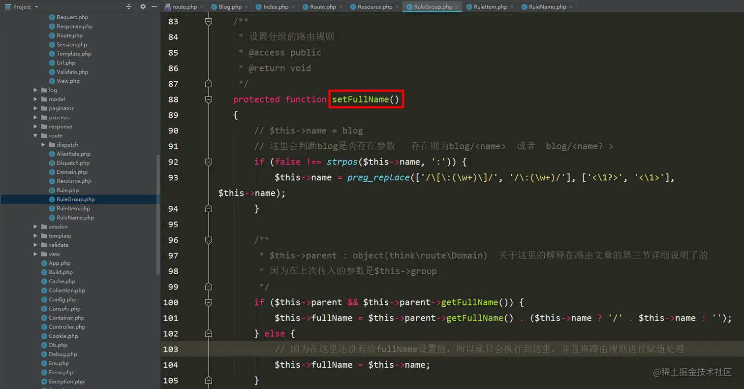Fold the doc comment at line 83
The height and width of the screenshot is (389, 744).
click(209, 22)
